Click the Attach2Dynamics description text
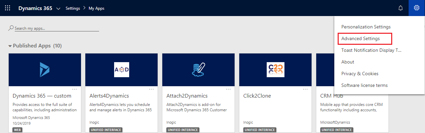This screenshot has width=425, height=133. 197,107
